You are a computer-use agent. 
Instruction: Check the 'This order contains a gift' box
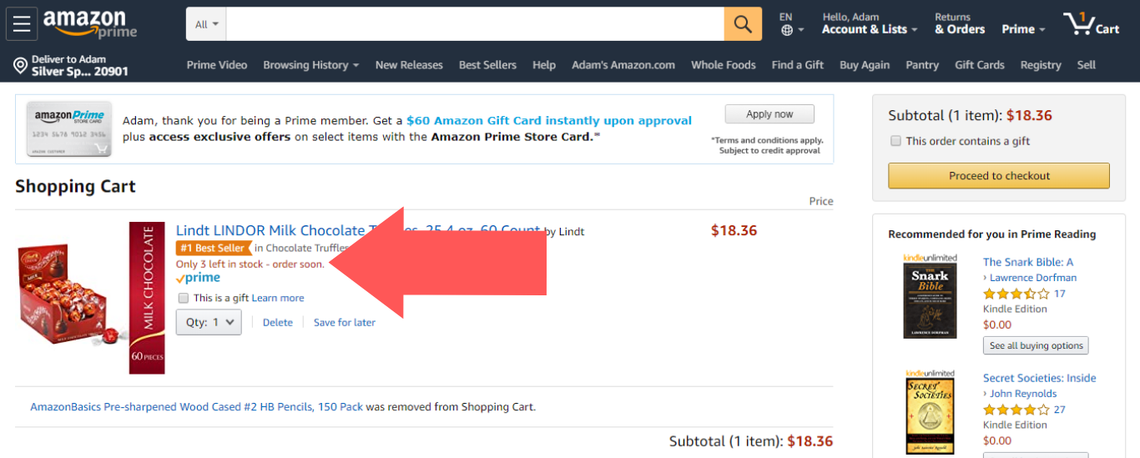pos(896,141)
